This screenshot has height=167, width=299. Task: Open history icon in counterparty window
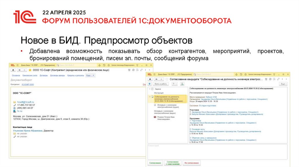[x=104, y=65]
